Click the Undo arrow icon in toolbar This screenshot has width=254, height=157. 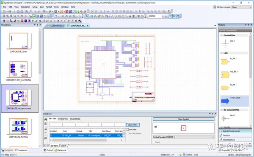point(35,11)
